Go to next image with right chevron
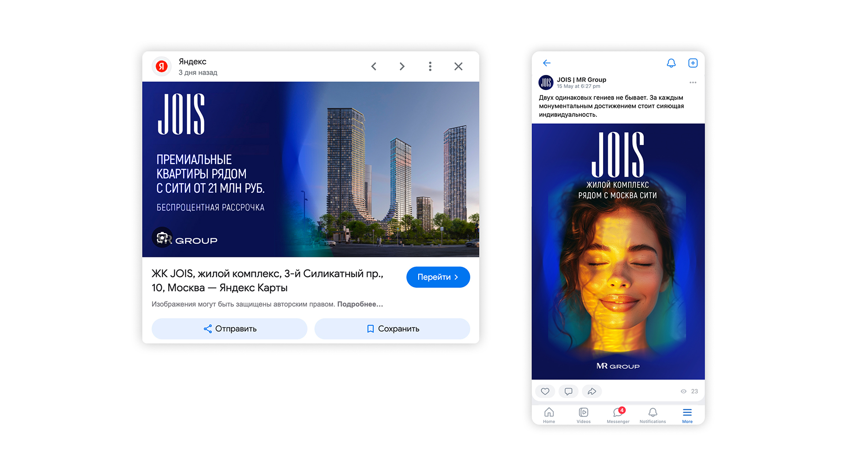This screenshot has width=847, height=476. click(x=402, y=67)
